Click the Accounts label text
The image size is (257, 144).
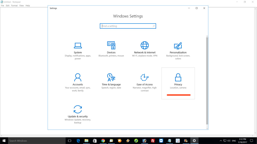[78, 84]
